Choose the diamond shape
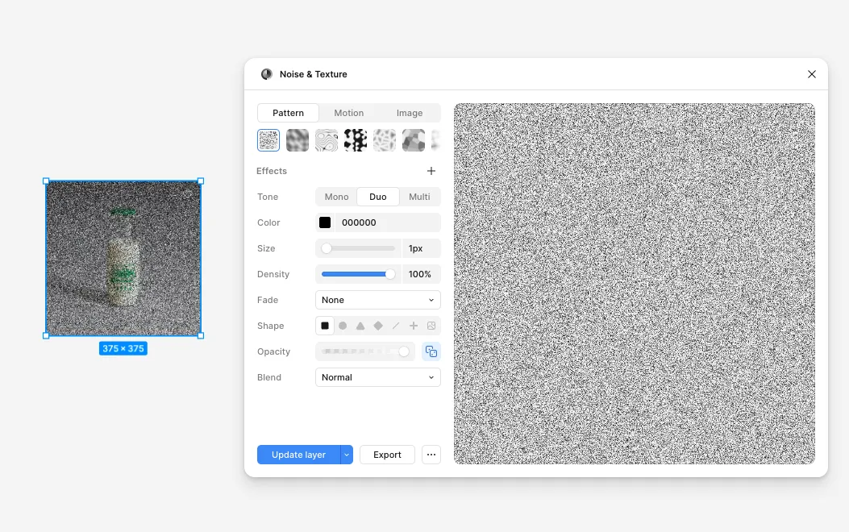This screenshot has height=532, width=849. [x=378, y=326]
